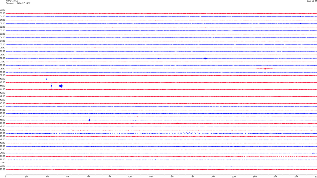Click the 19:30 trace time label
This screenshot has width=317, height=178.
[2, 143]
